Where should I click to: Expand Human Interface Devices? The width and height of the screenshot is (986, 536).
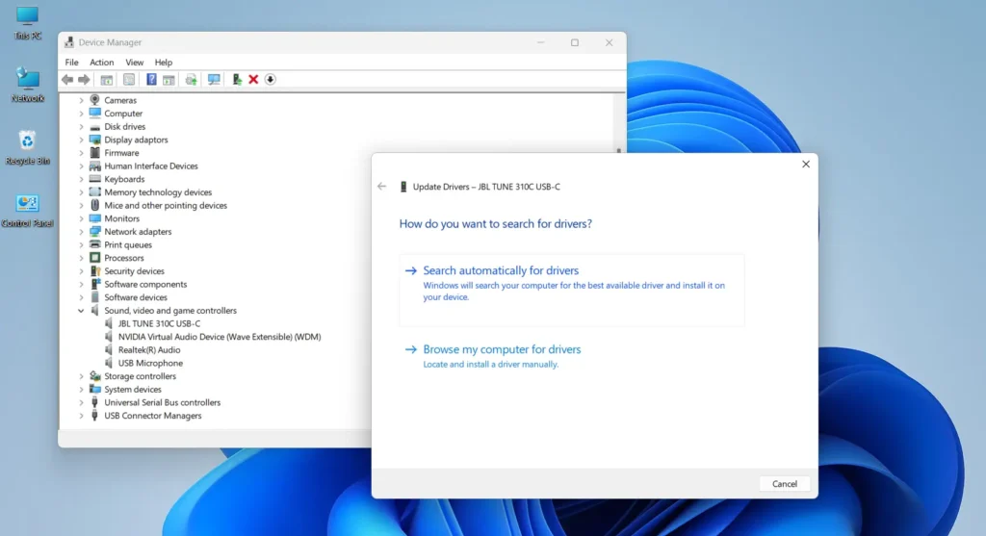(81, 166)
